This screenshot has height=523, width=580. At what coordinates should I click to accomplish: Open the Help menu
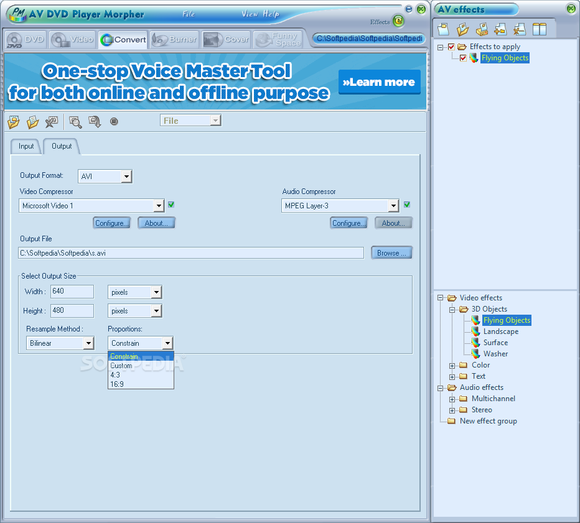point(271,14)
